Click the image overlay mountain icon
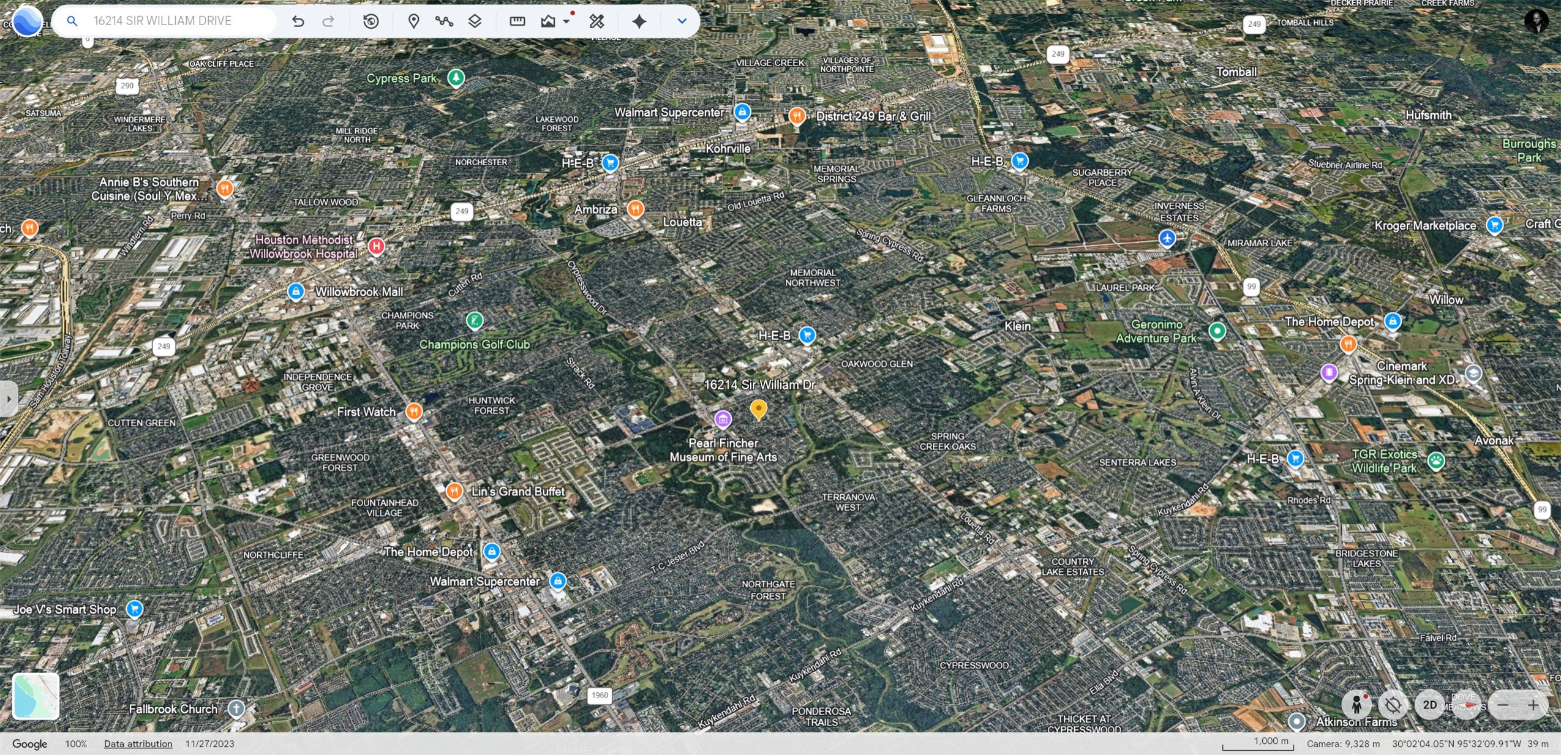1561x755 pixels. pyautogui.click(x=548, y=21)
